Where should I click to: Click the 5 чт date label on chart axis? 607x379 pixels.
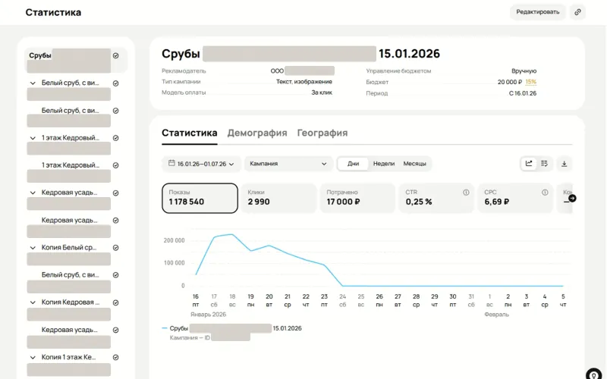pyautogui.click(x=563, y=300)
